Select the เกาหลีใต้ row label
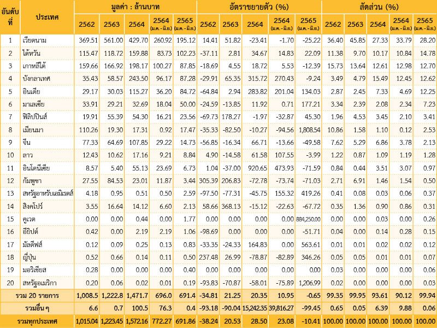Screen dimensions: 437x328 click(34, 66)
